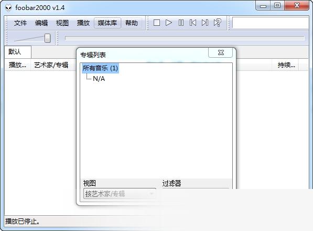The width and height of the screenshot is (313, 231).
Task: Maximize the foobar2000 window
Action: pos(277,6)
